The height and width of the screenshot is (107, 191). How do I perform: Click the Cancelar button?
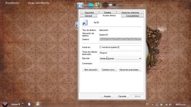(x=122, y=96)
